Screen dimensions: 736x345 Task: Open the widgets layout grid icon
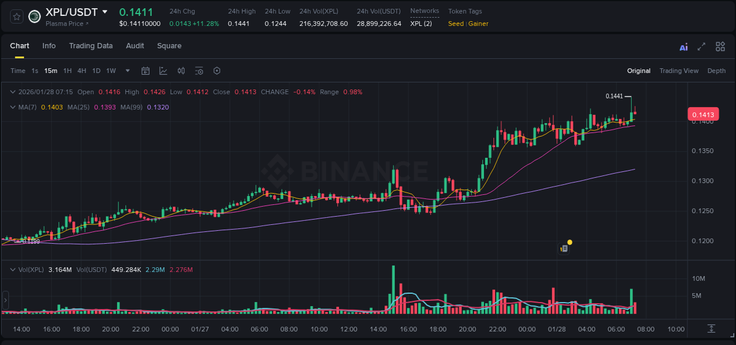pos(720,46)
